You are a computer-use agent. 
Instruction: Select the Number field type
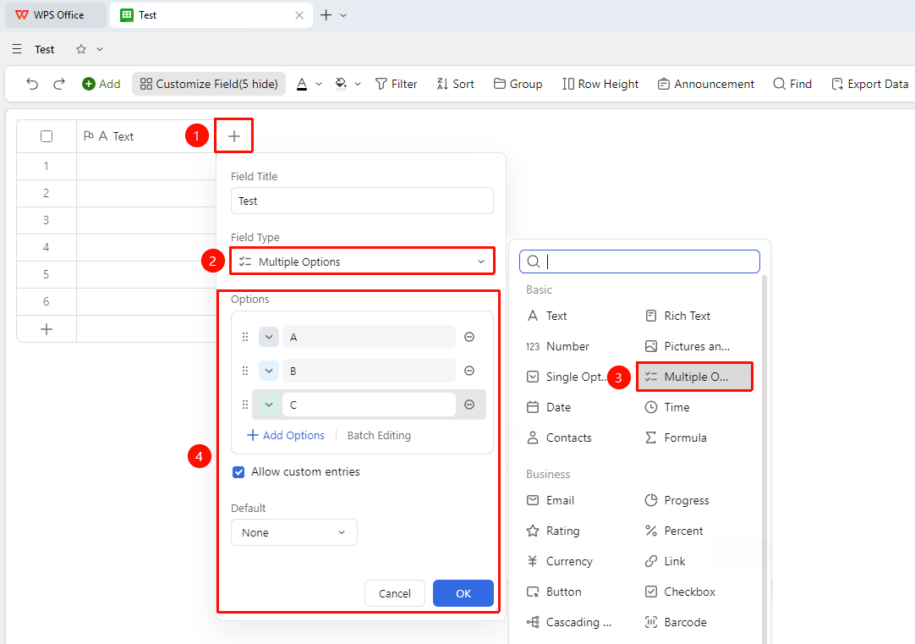click(558, 346)
